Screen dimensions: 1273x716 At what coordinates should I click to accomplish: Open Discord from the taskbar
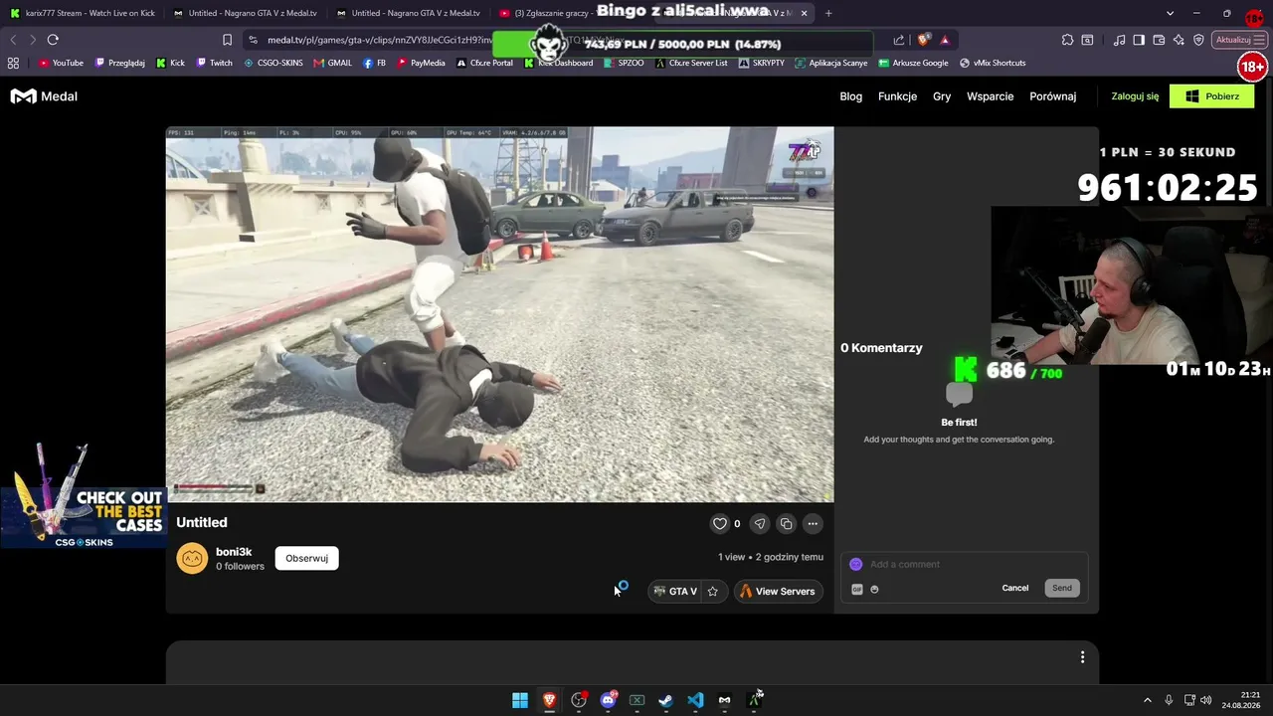coord(608,700)
